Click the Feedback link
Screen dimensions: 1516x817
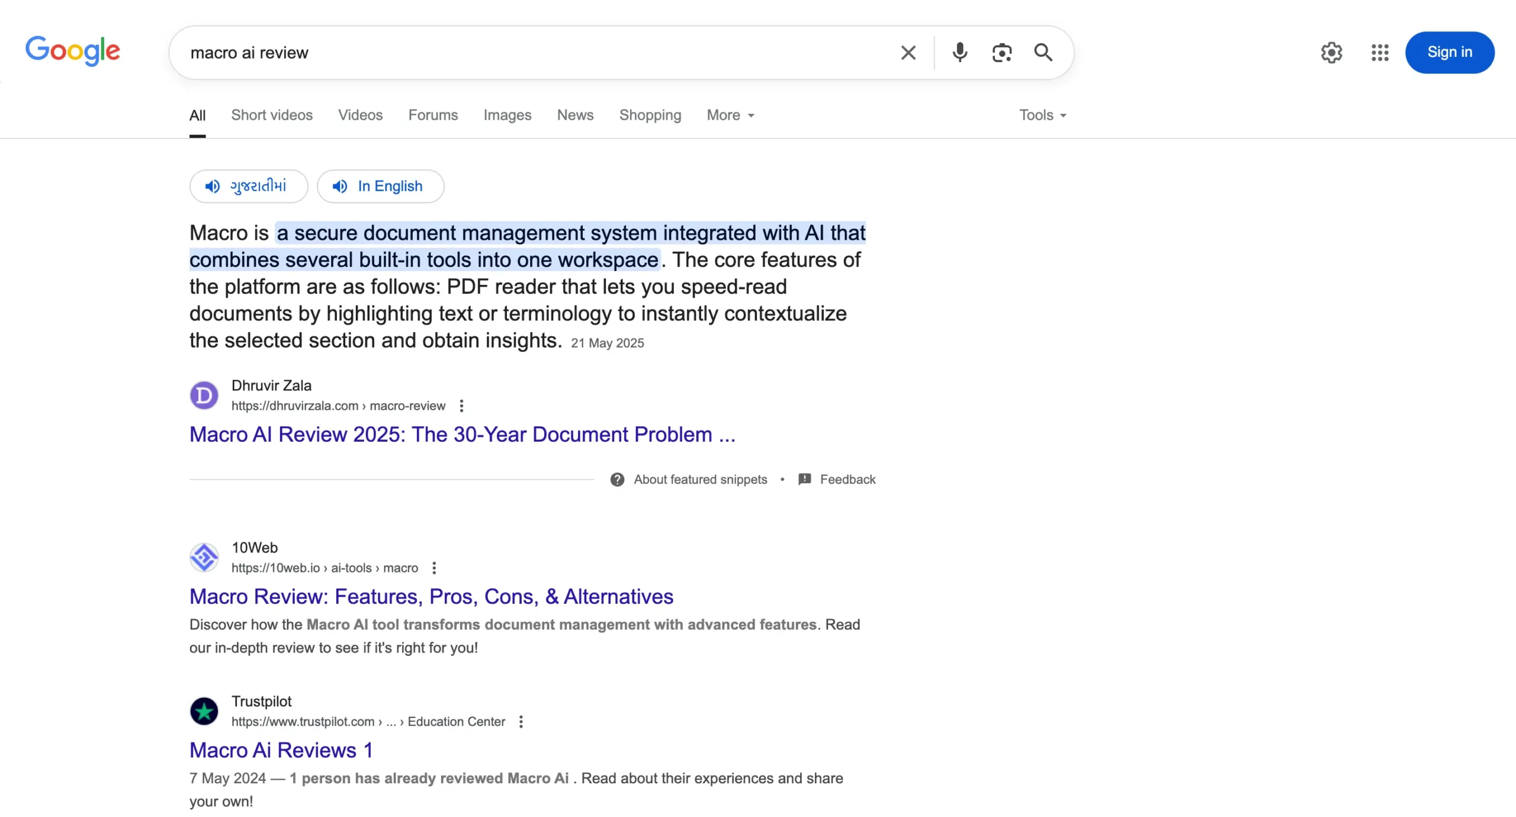[847, 480]
